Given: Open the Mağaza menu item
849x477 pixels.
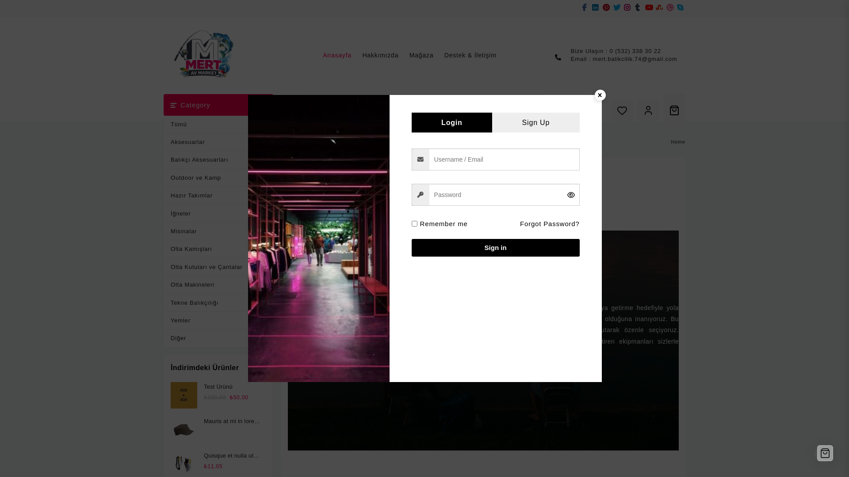Looking at the screenshot, I should click(x=421, y=55).
